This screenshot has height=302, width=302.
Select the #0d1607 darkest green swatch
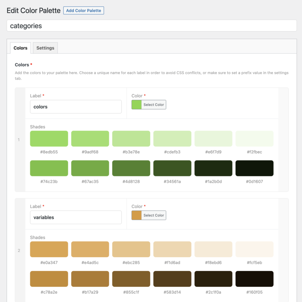pos(254,168)
